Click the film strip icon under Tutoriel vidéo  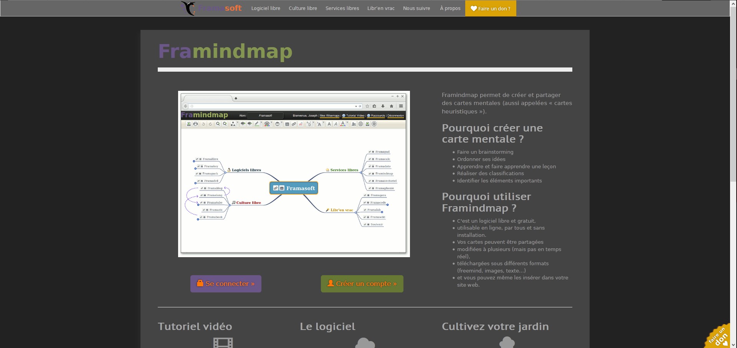coord(223,343)
